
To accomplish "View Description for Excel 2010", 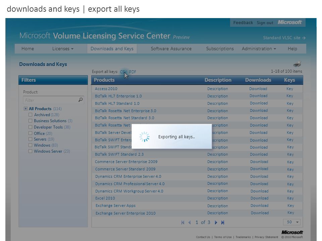I will (x=217, y=198).
